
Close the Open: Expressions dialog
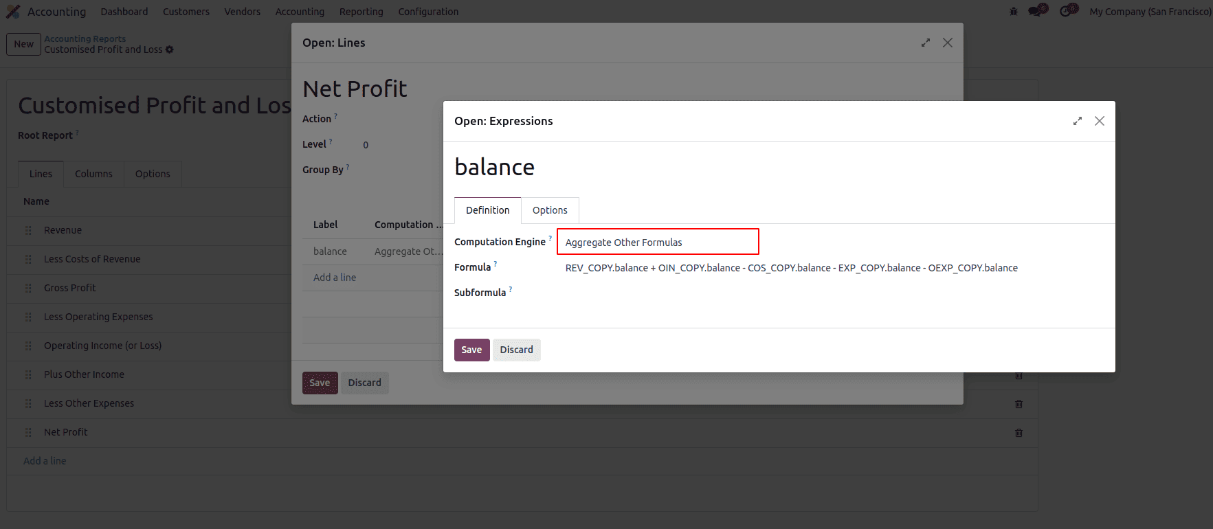point(1100,121)
